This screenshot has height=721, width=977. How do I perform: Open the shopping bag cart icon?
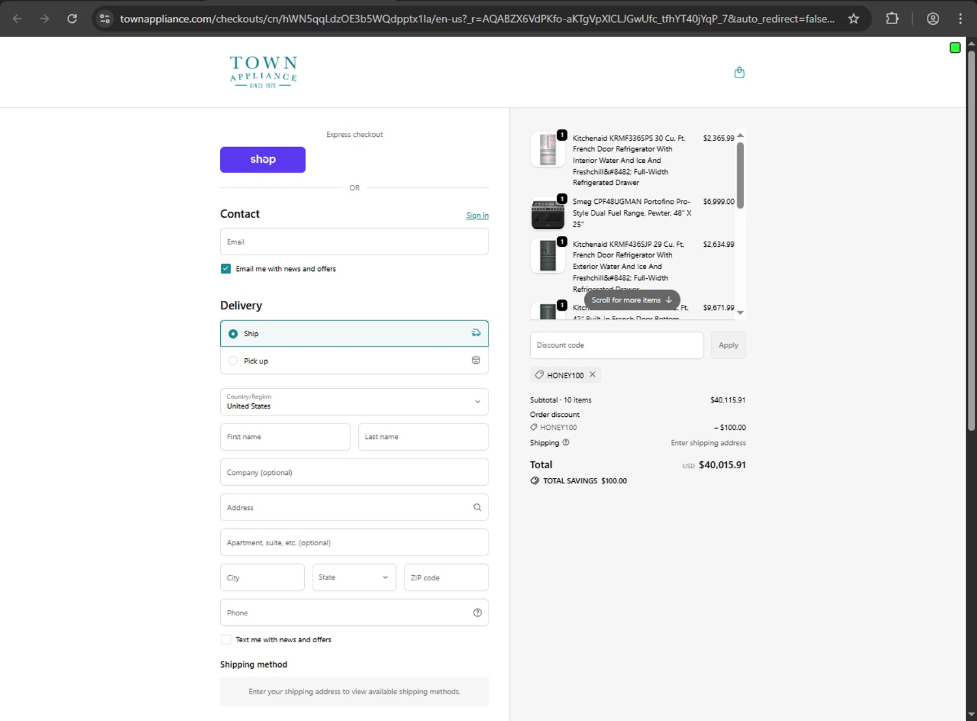(x=739, y=72)
